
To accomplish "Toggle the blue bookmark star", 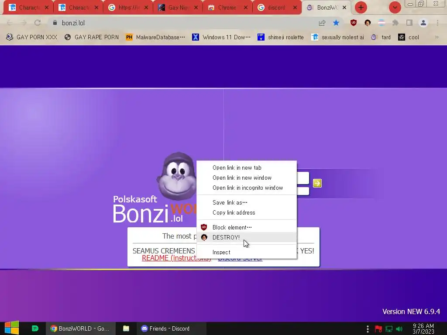I will pos(336,23).
